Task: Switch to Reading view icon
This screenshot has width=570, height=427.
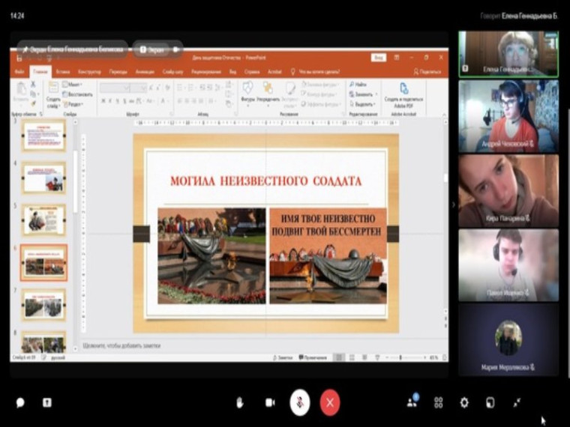Action: tap(364, 357)
